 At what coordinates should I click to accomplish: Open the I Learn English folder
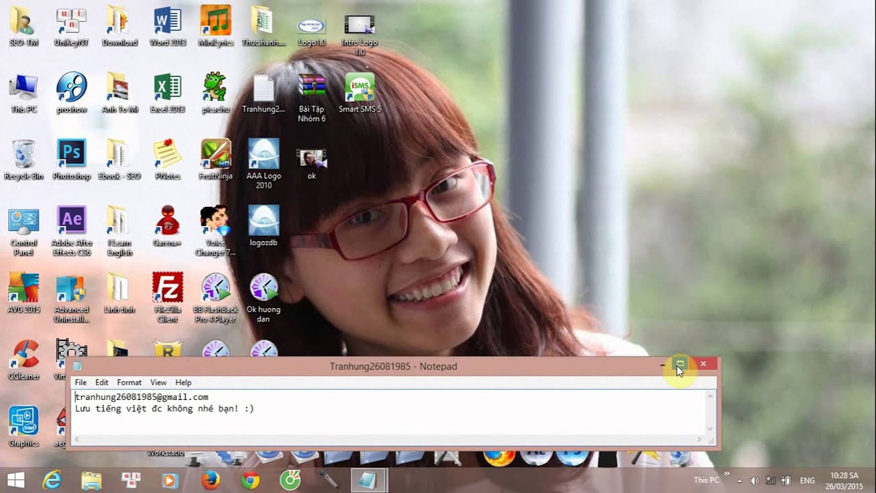(120, 231)
